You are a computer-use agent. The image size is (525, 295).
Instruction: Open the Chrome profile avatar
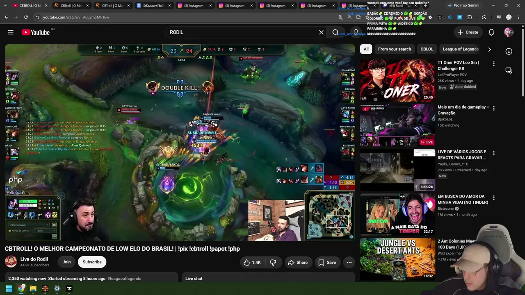(509, 17)
